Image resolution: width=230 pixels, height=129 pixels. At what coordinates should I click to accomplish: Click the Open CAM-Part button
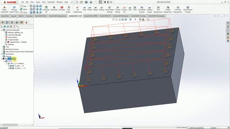tap(24, 9)
